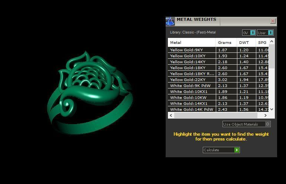286x184 pixels.
Task: Click the SPG column header
Action: (x=262, y=42)
